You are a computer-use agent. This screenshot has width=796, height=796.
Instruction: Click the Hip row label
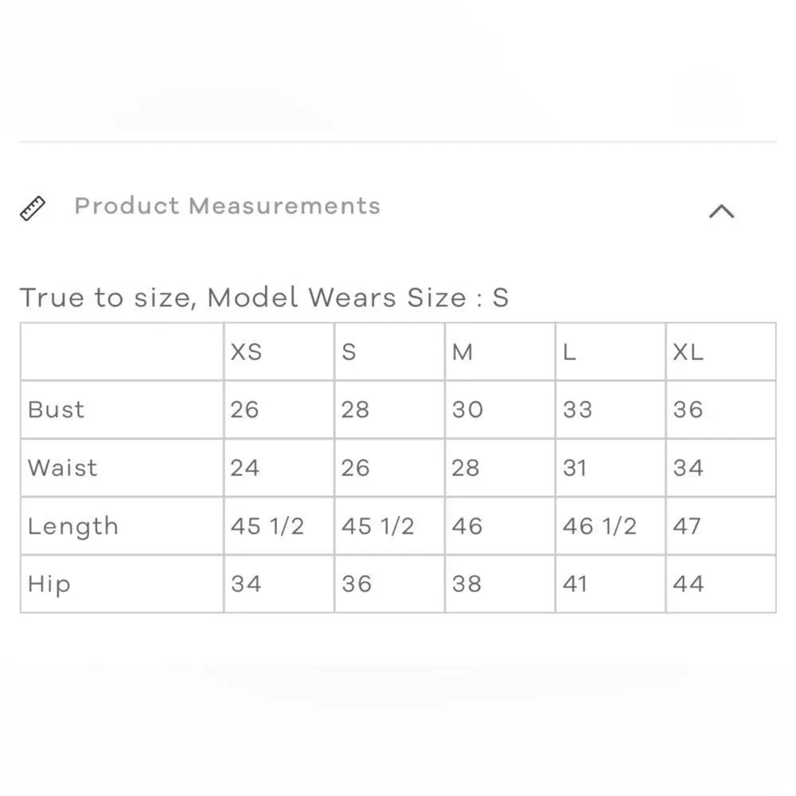[49, 584]
